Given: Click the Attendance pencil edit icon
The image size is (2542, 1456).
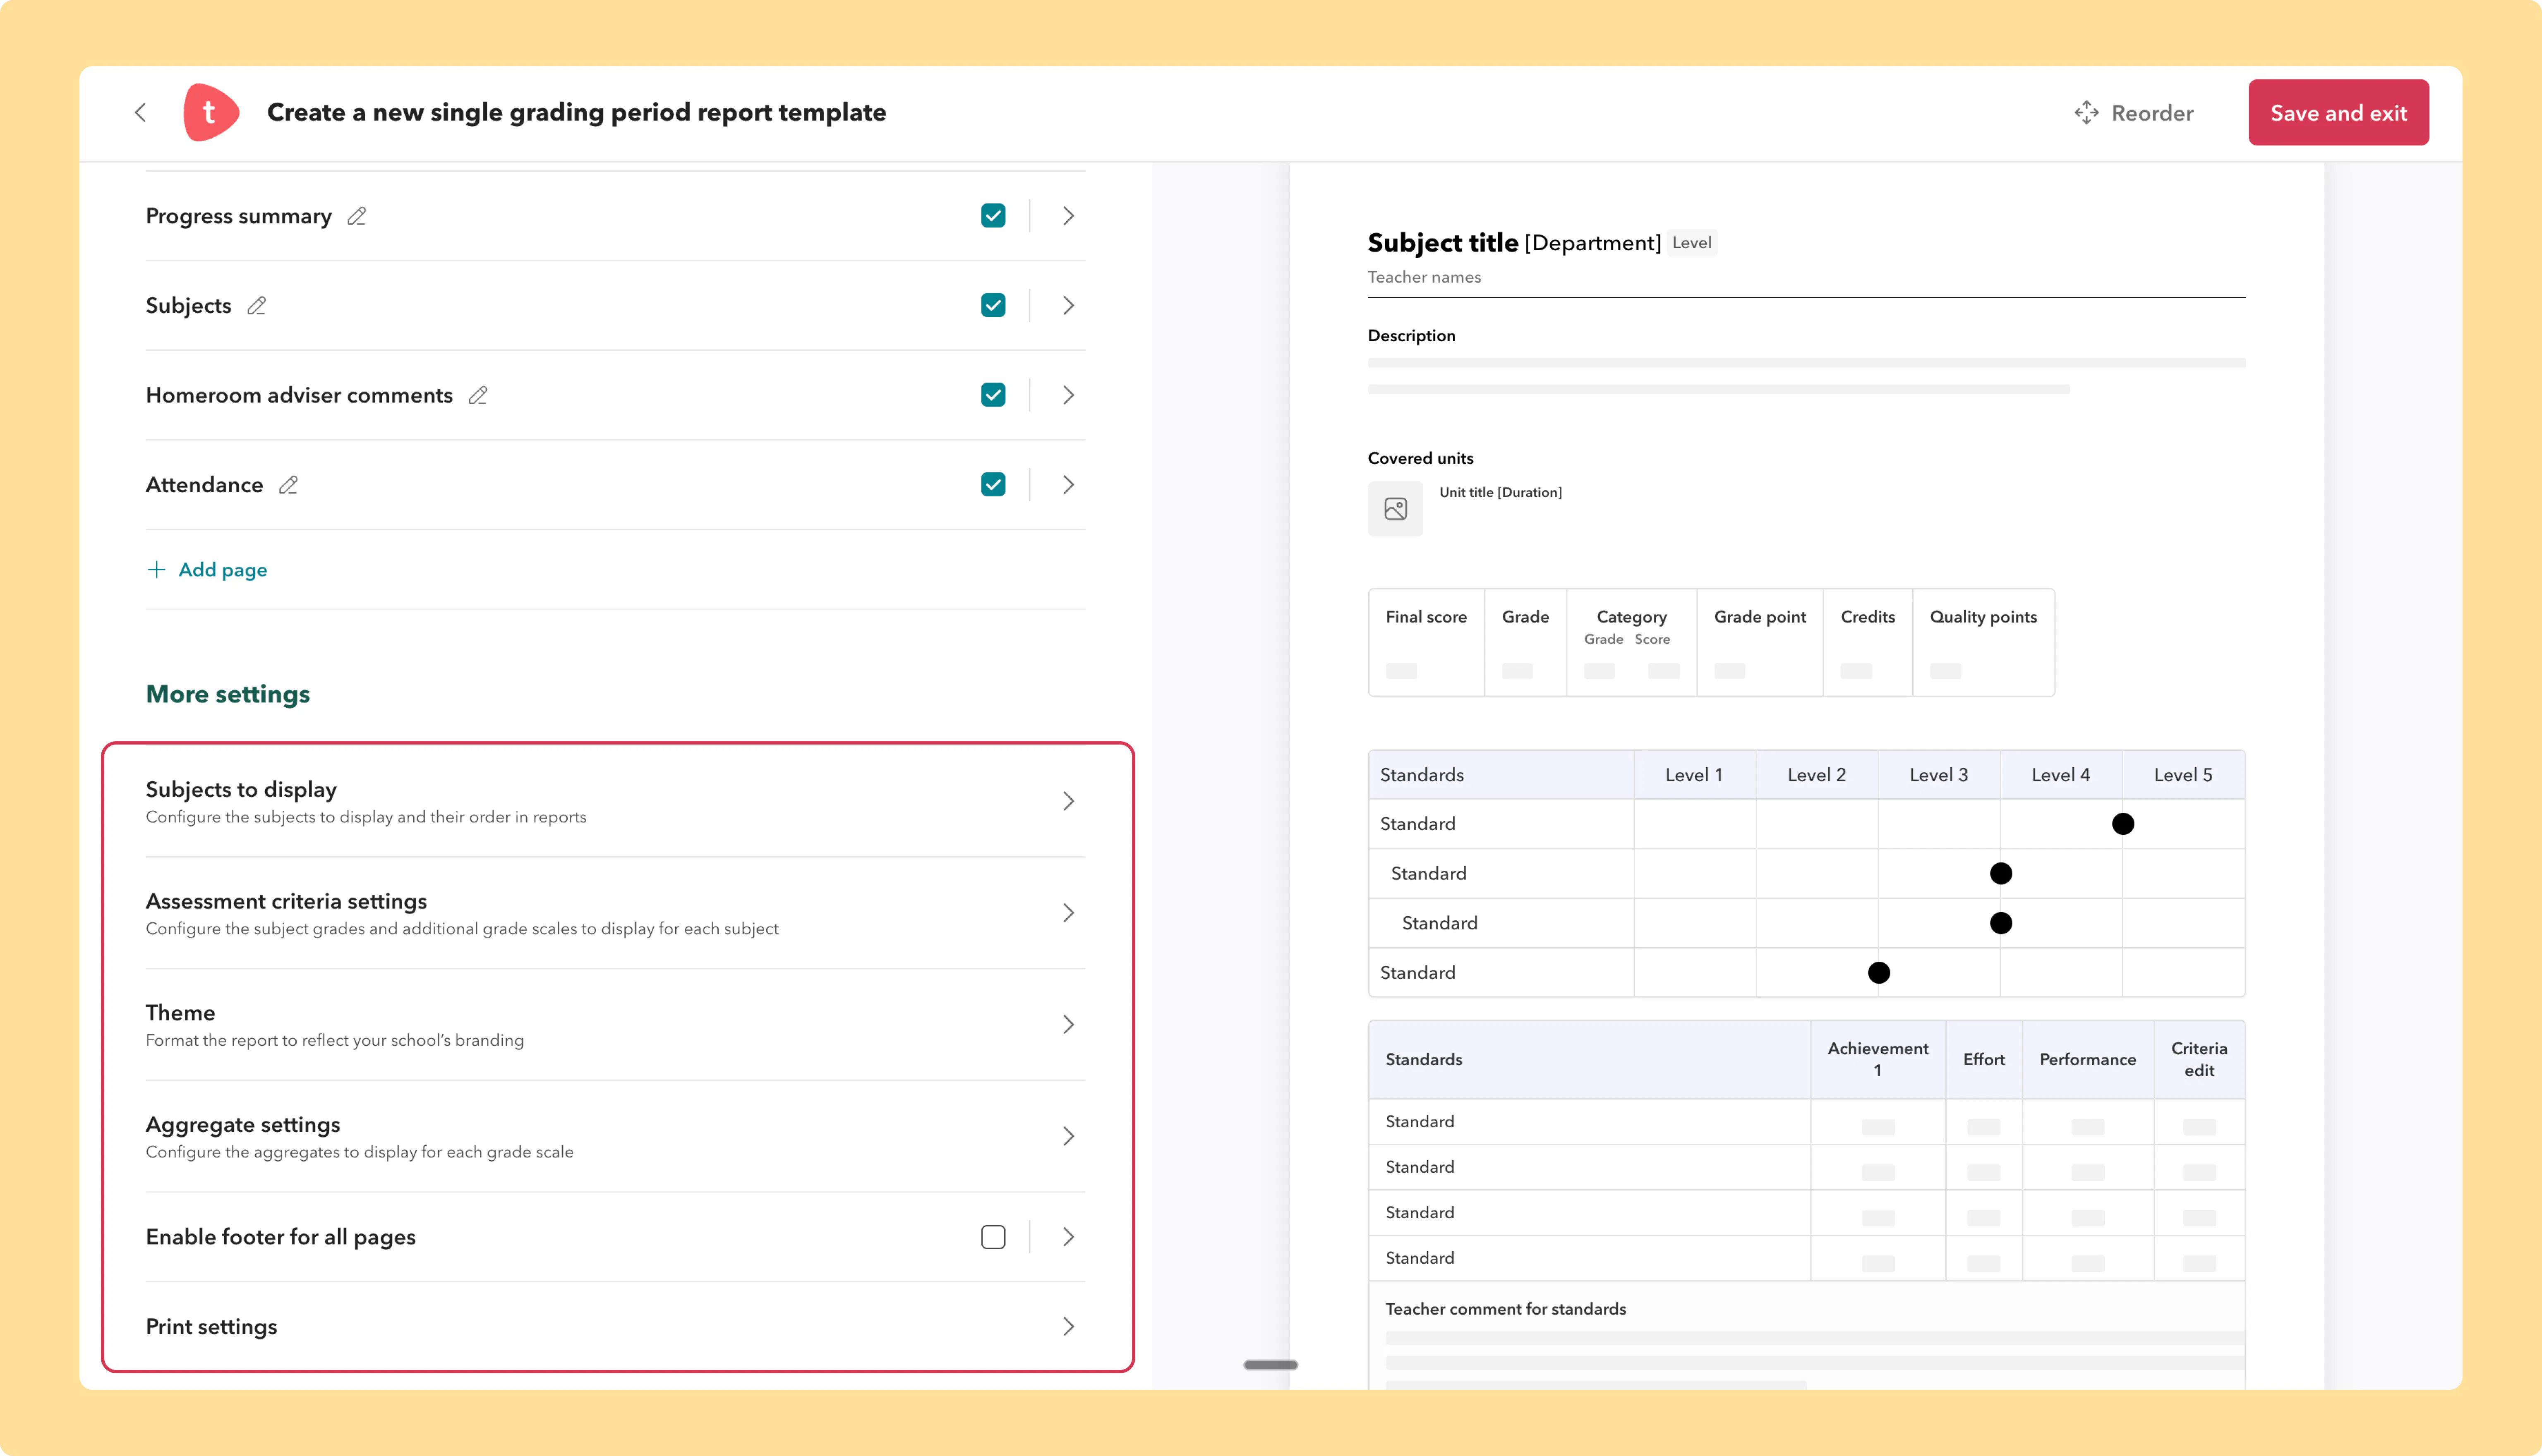Looking at the screenshot, I should click(x=288, y=485).
